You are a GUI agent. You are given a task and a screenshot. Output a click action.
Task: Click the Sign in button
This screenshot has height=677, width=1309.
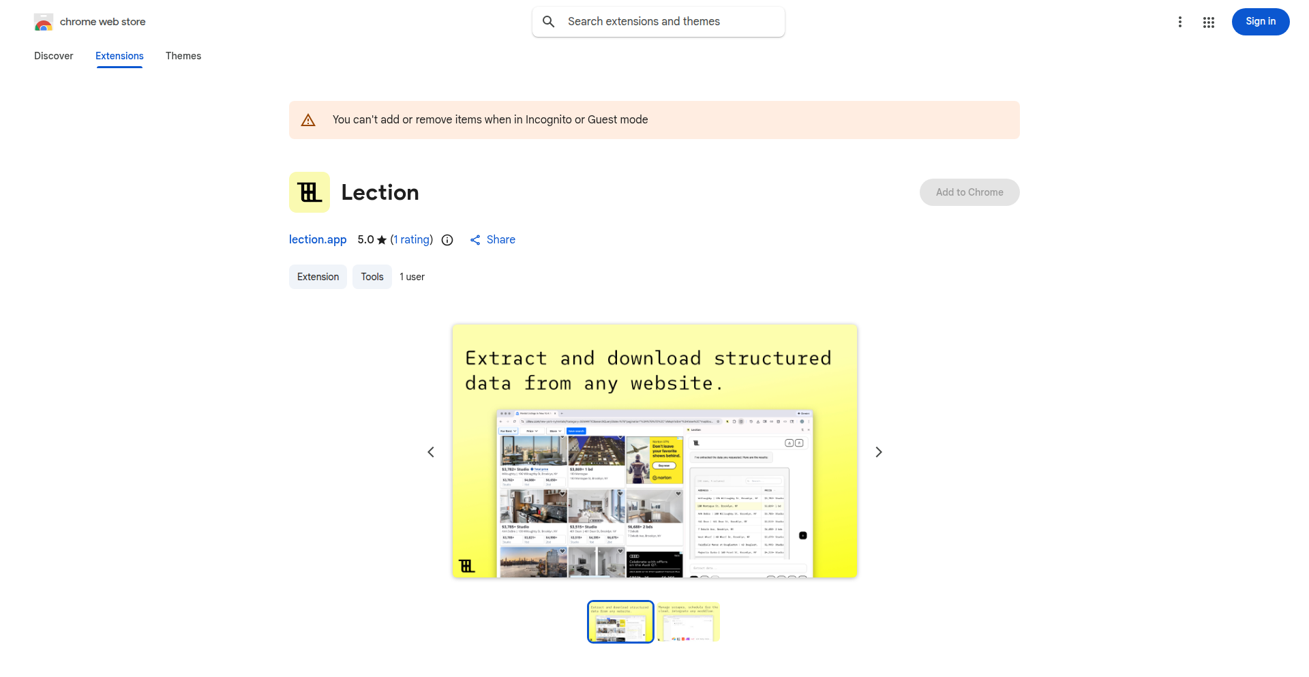[x=1261, y=22]
